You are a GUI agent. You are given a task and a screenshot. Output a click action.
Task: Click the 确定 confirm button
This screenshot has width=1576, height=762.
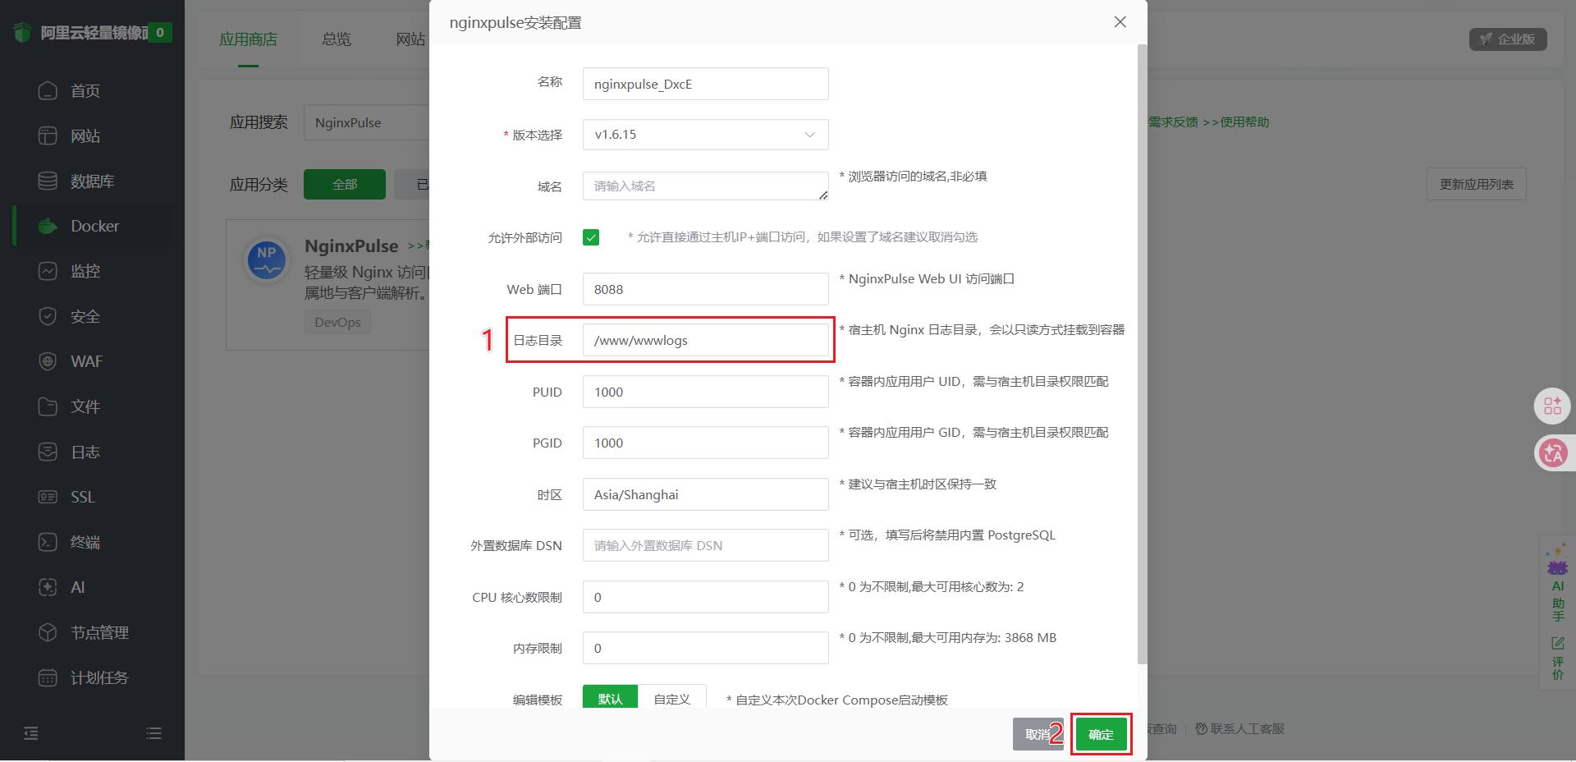[x=1101, y=734]
